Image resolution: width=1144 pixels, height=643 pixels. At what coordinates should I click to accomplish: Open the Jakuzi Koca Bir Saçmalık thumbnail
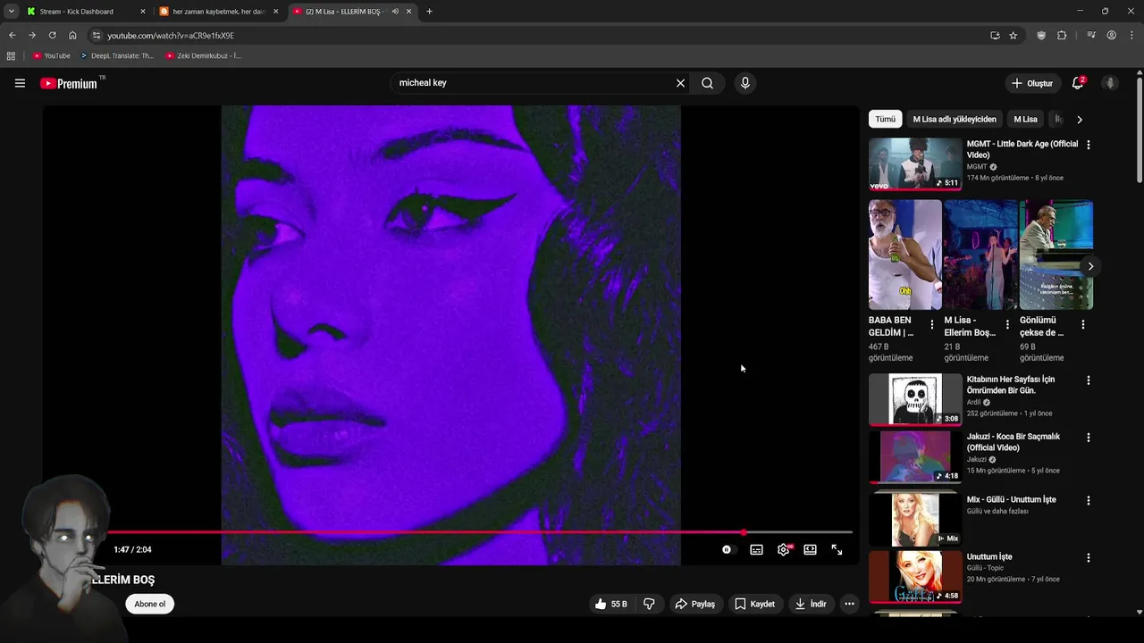coord(915,456)
